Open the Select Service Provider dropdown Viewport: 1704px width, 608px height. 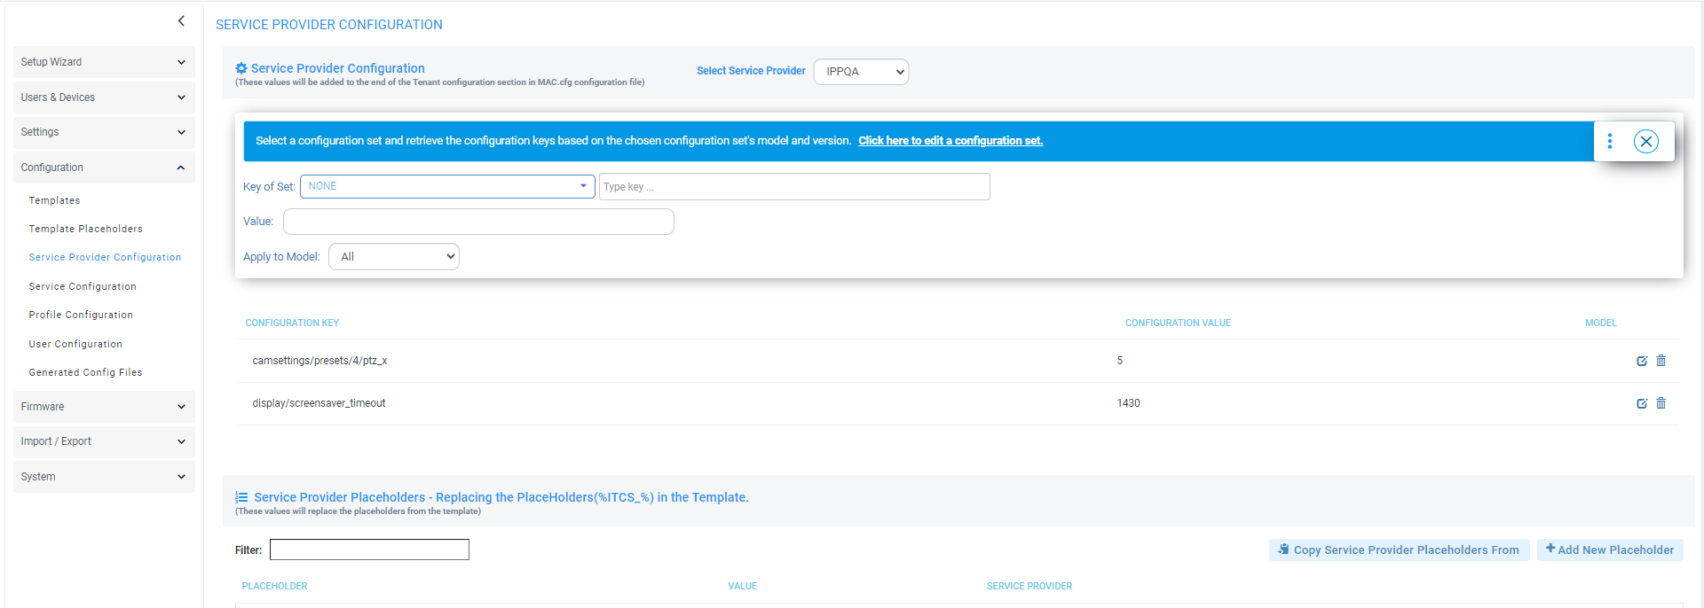point(861,72)
